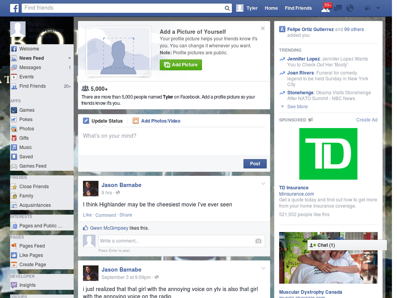Click Comment on the Highlander post

(105, 215)
